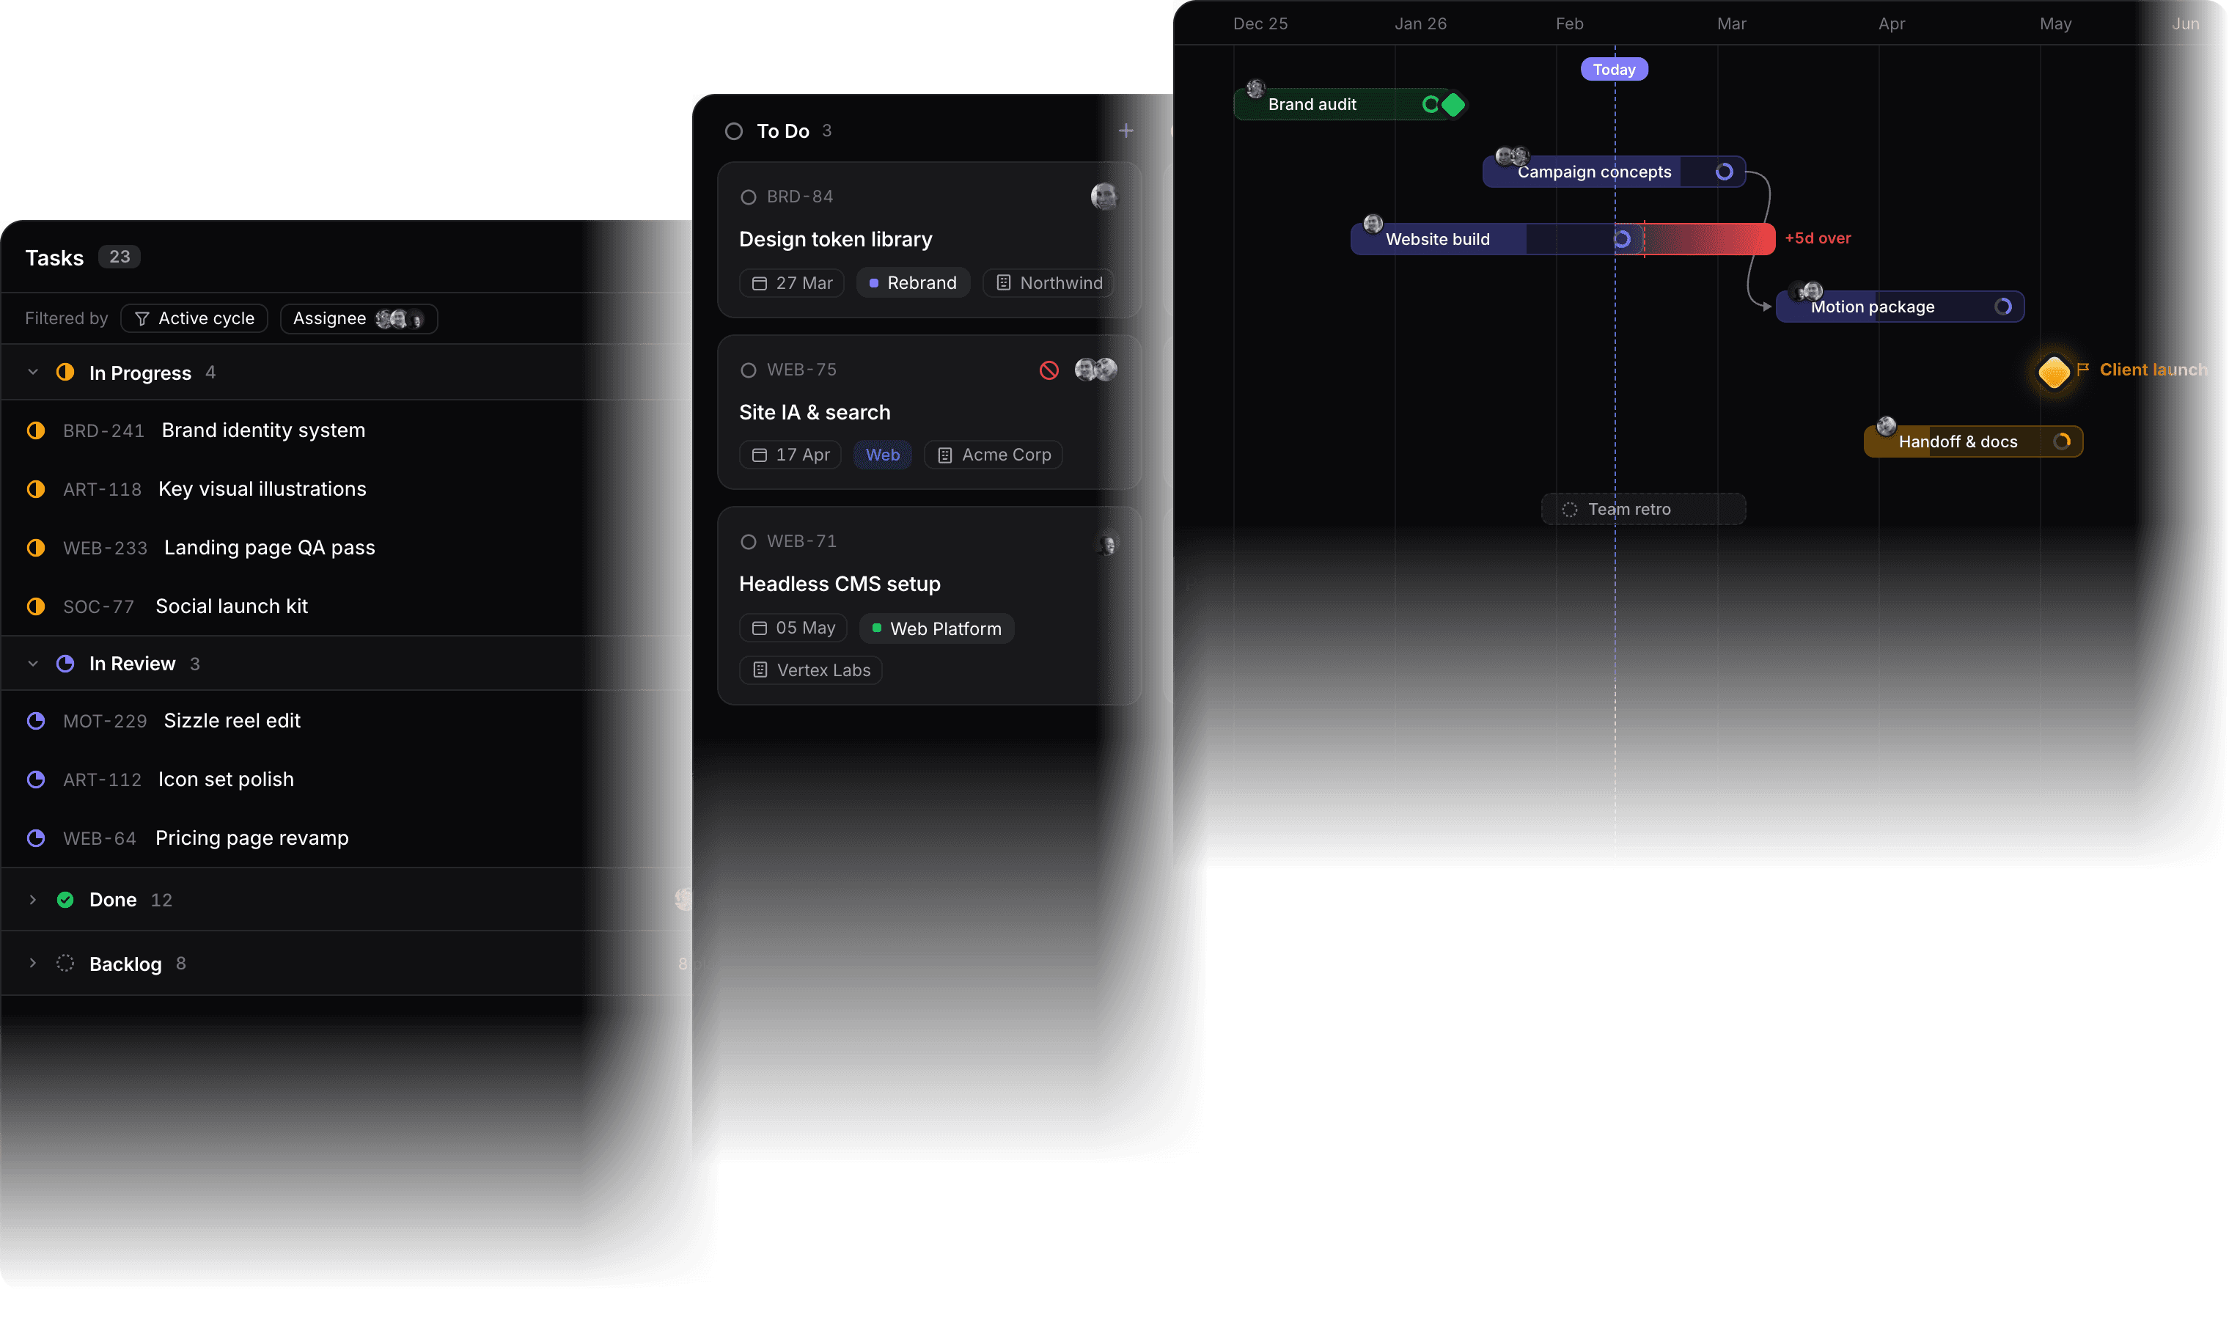Select the 17 Apr due date chip

[x=790, y=455]
